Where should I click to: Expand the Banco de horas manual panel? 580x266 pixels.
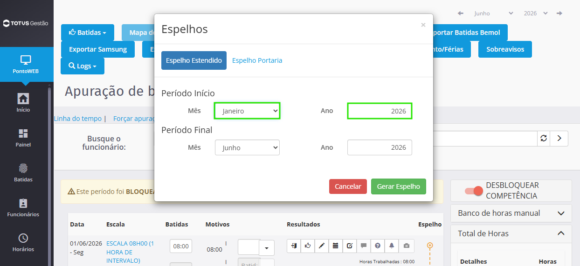[511, 213]
